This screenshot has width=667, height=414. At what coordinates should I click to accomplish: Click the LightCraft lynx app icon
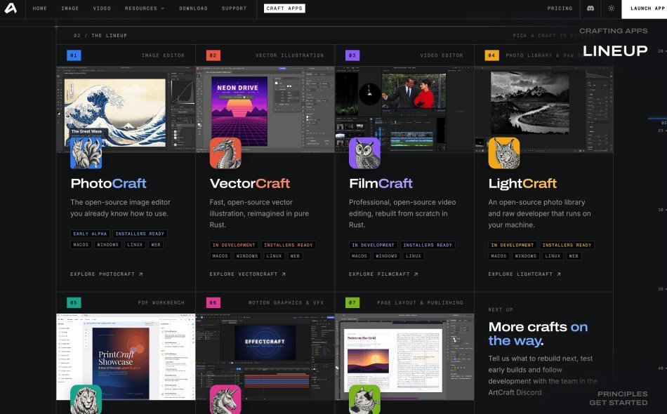click(x=504, y=153)
